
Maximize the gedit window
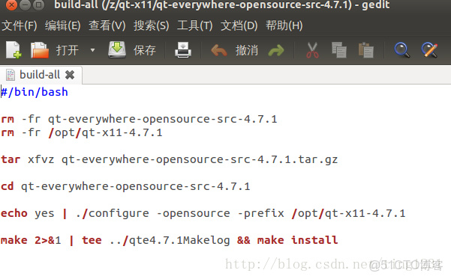coord(38,4)
